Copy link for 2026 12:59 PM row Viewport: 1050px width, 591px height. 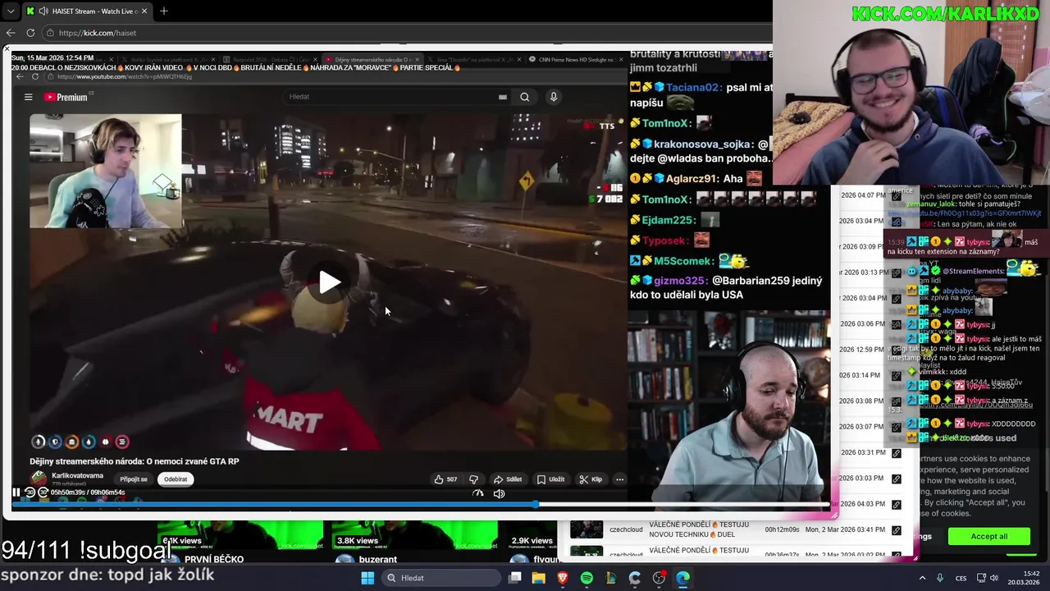tap(897, 350)
